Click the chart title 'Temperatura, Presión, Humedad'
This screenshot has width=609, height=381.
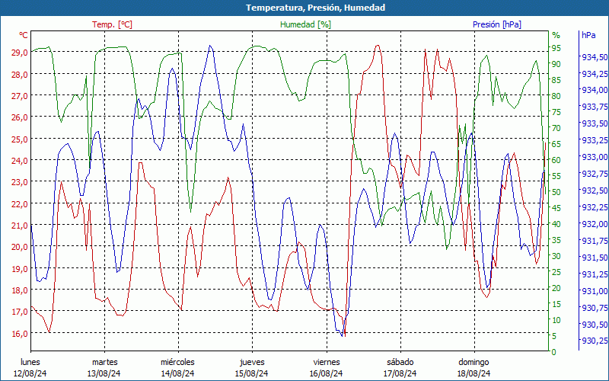pyautogui.click(x=315, y=8)
